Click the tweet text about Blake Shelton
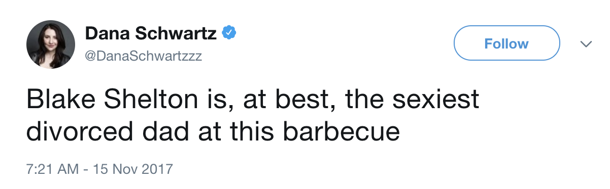 253,115
